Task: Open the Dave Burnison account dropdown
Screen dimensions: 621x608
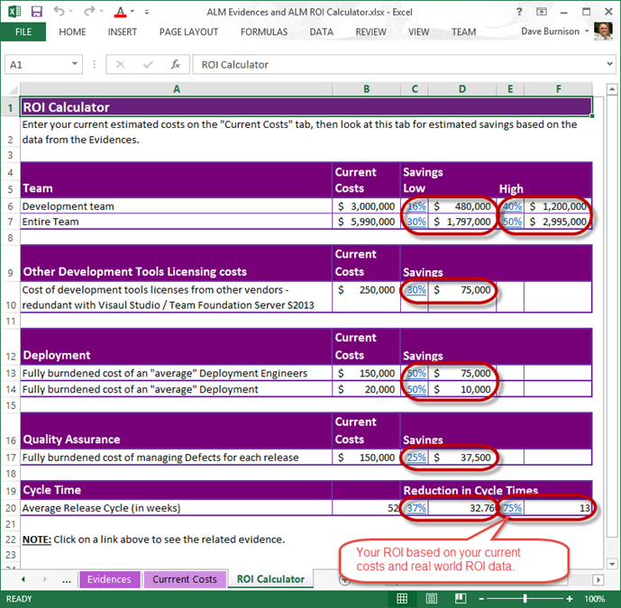Action: coord(550,32)
